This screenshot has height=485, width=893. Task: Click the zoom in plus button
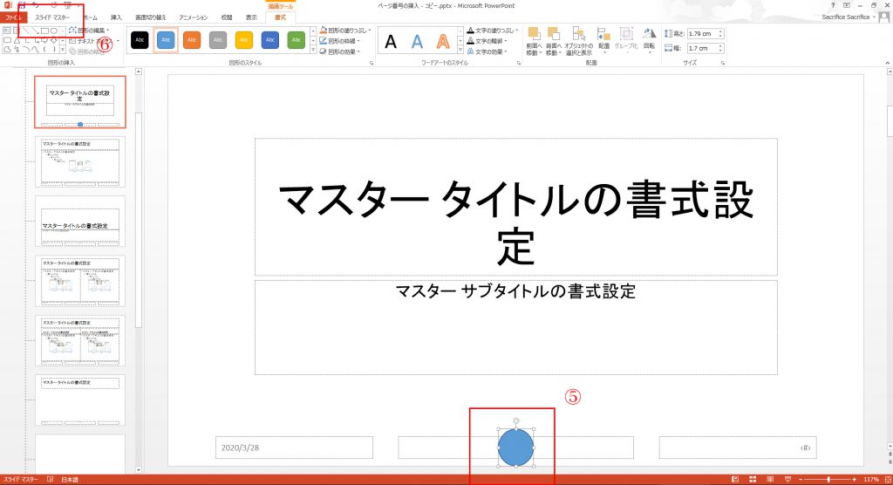[x=855, y=479]
